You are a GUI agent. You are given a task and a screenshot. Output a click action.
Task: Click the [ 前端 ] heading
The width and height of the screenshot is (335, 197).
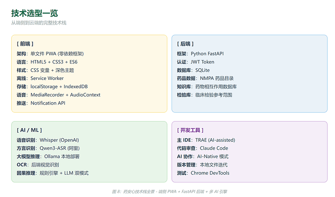coord(25,44)
